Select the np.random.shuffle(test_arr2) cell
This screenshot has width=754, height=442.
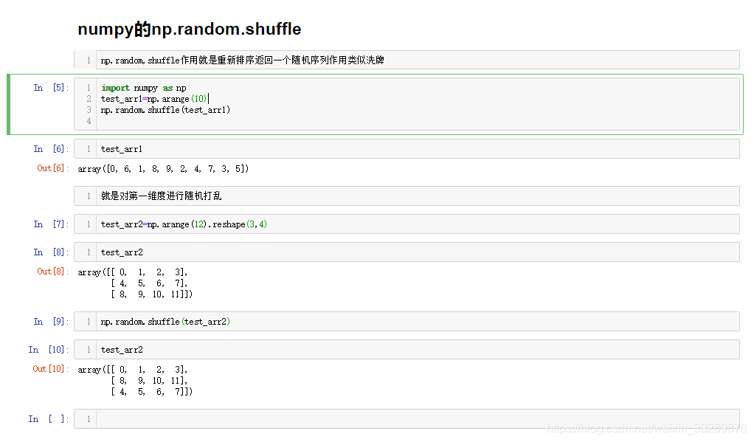(x=407, y=321)
